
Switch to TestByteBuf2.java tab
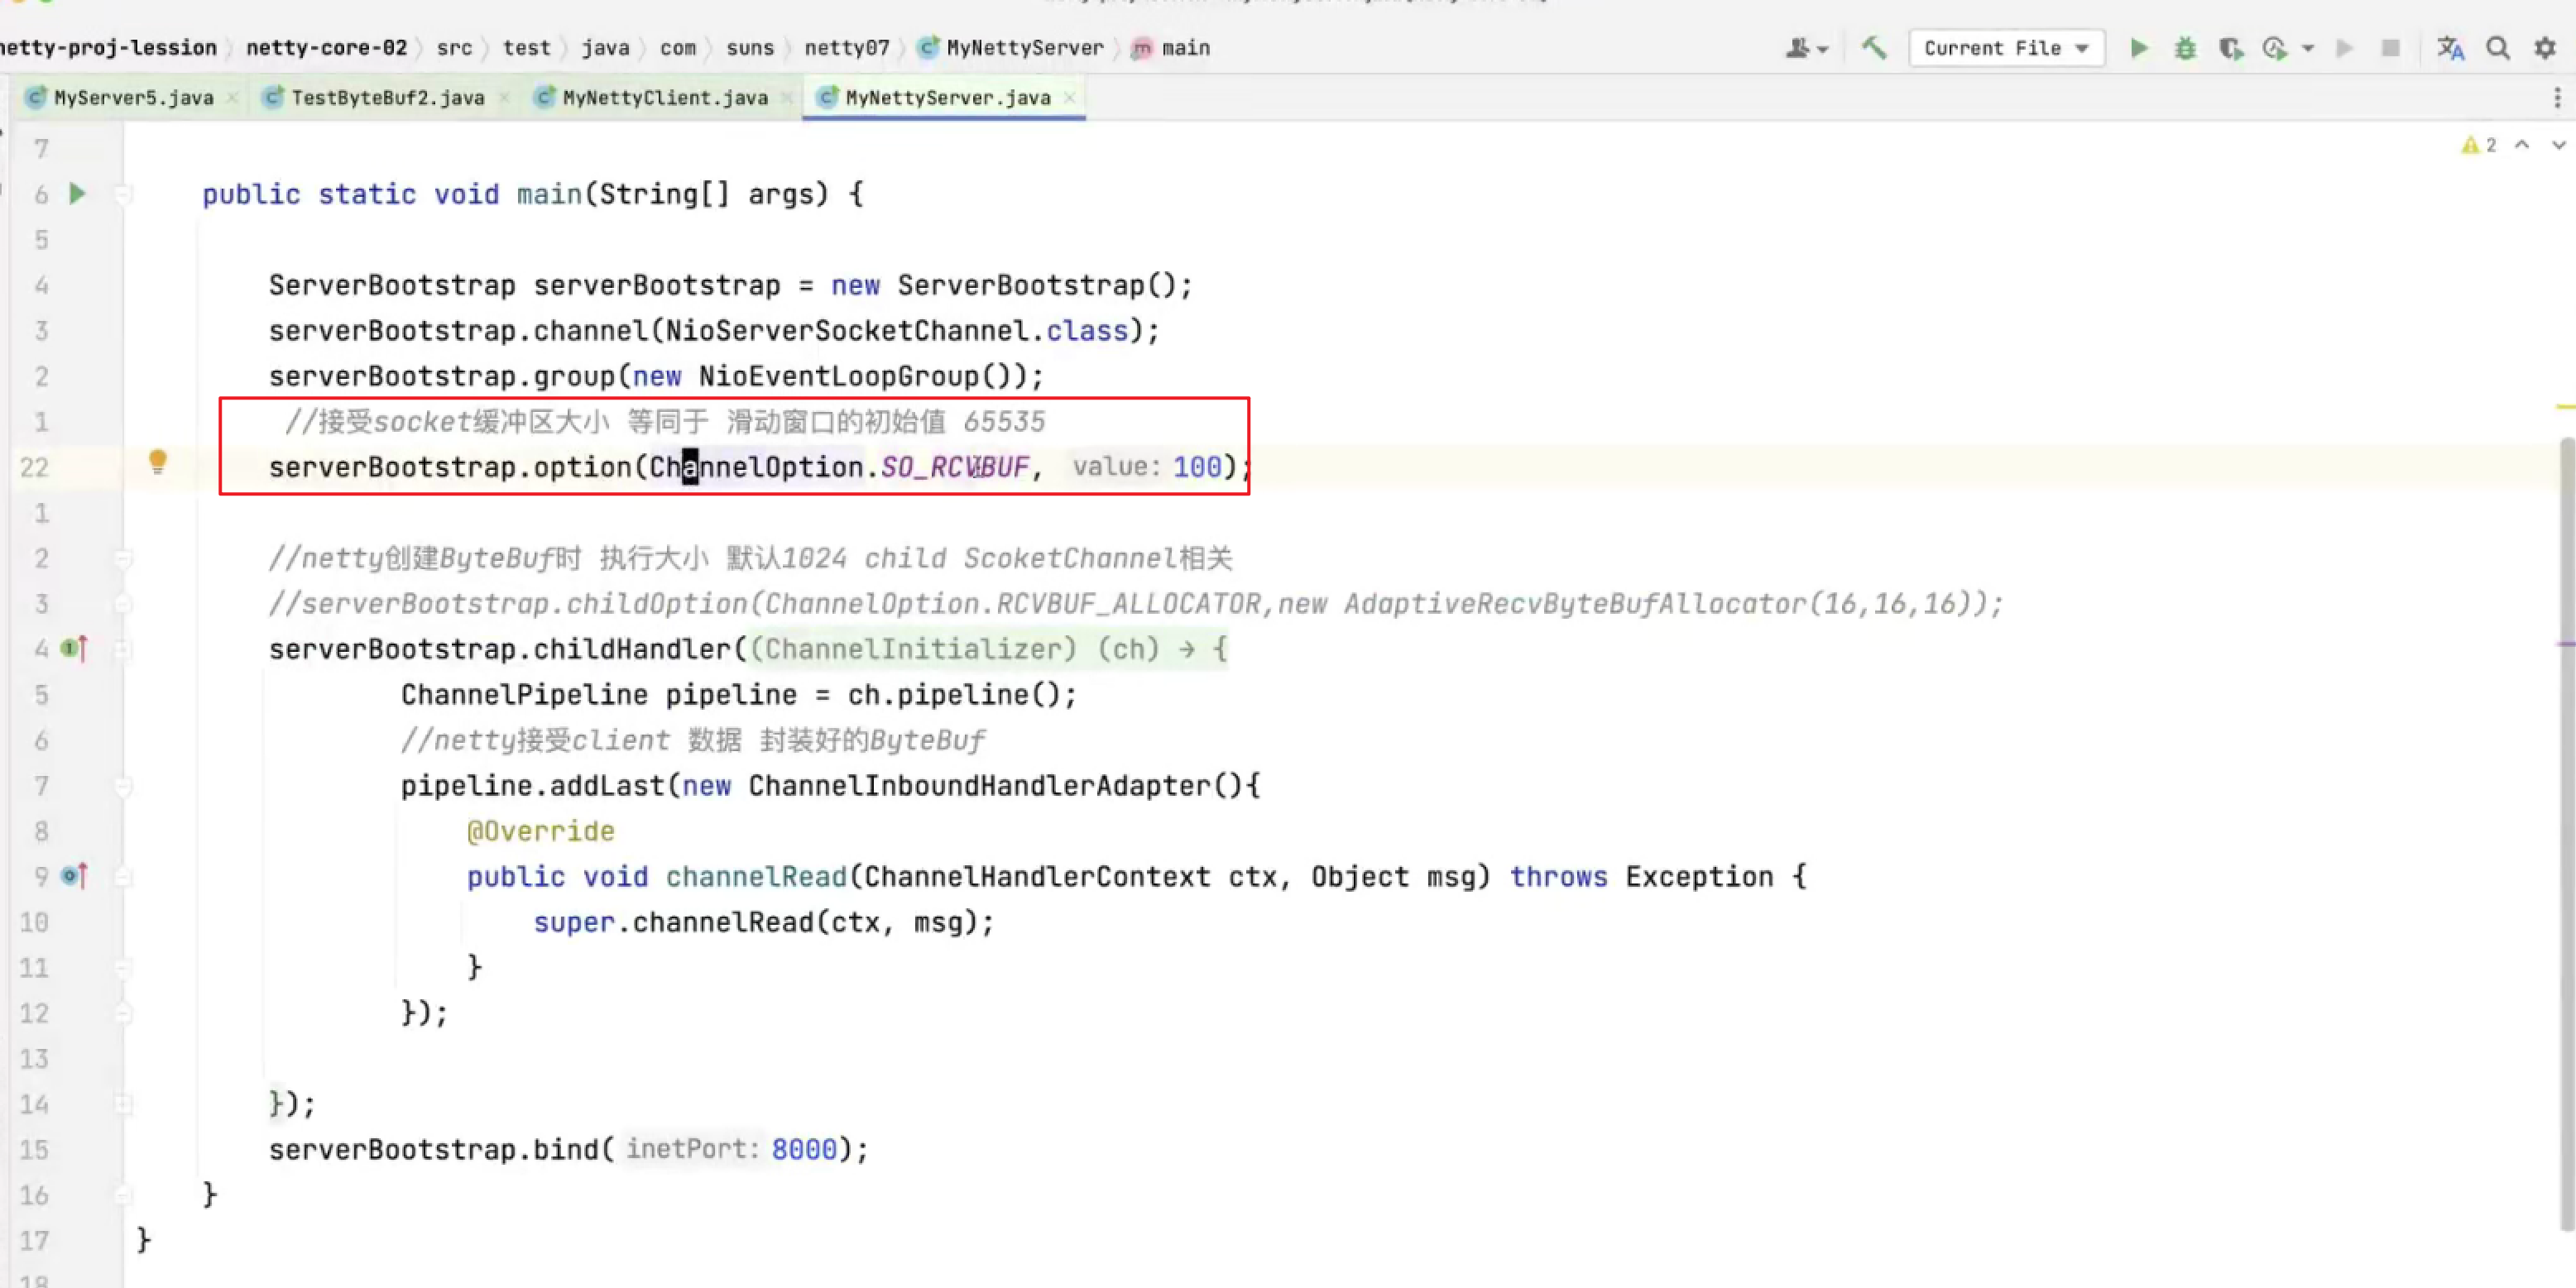pyautogui.click(x=387, y=97)
